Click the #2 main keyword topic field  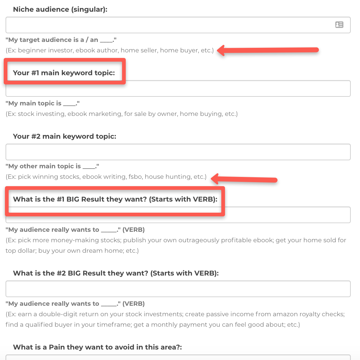click(178, 152)
